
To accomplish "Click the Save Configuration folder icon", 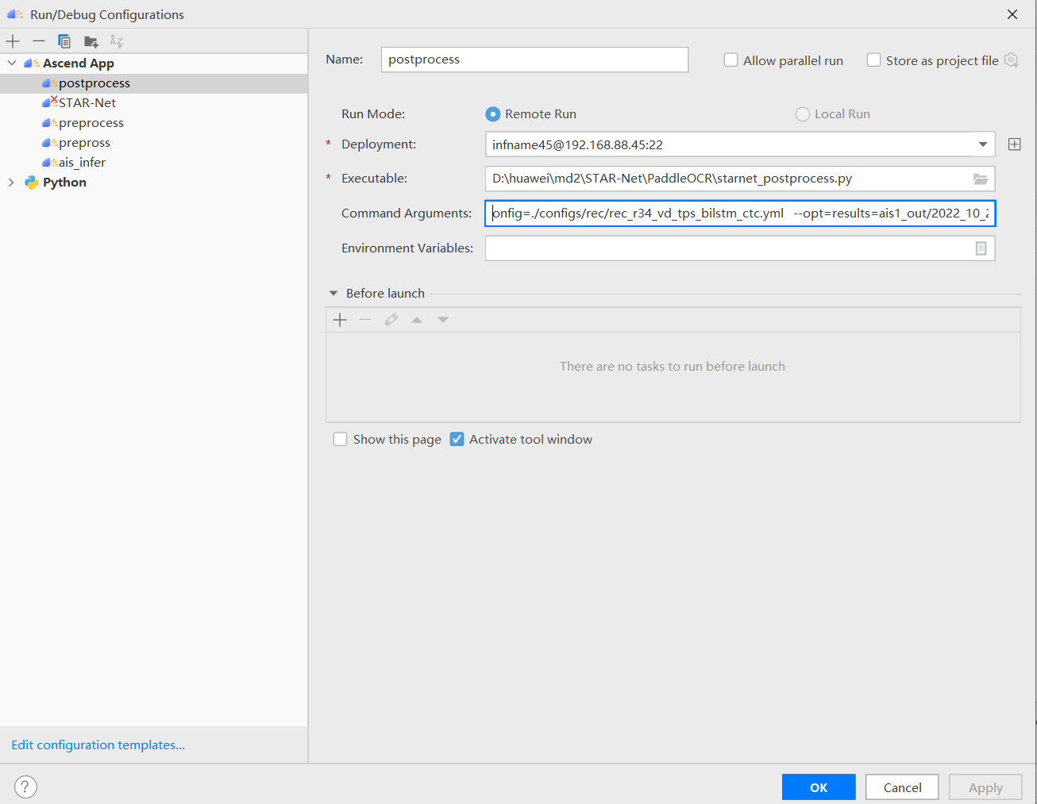I will (91, 41).
